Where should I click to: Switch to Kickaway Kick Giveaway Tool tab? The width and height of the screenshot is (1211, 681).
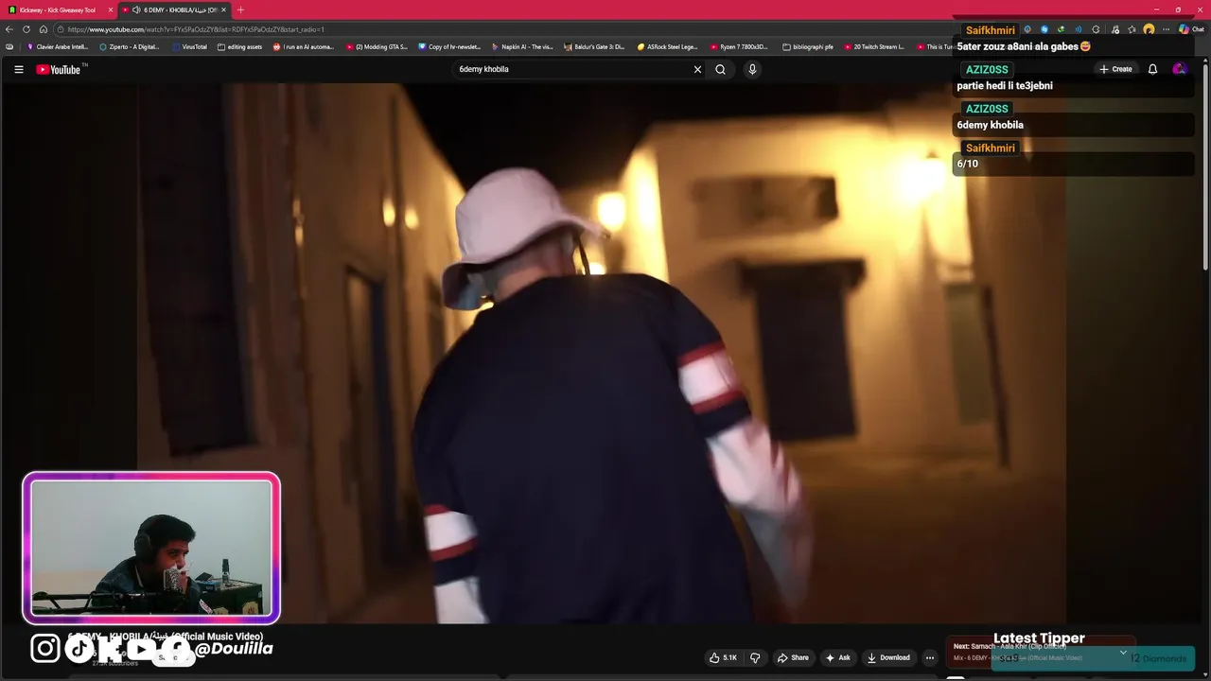point(57,9)
